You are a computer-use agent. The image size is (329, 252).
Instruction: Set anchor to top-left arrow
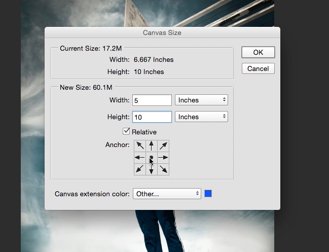[140, 146]
